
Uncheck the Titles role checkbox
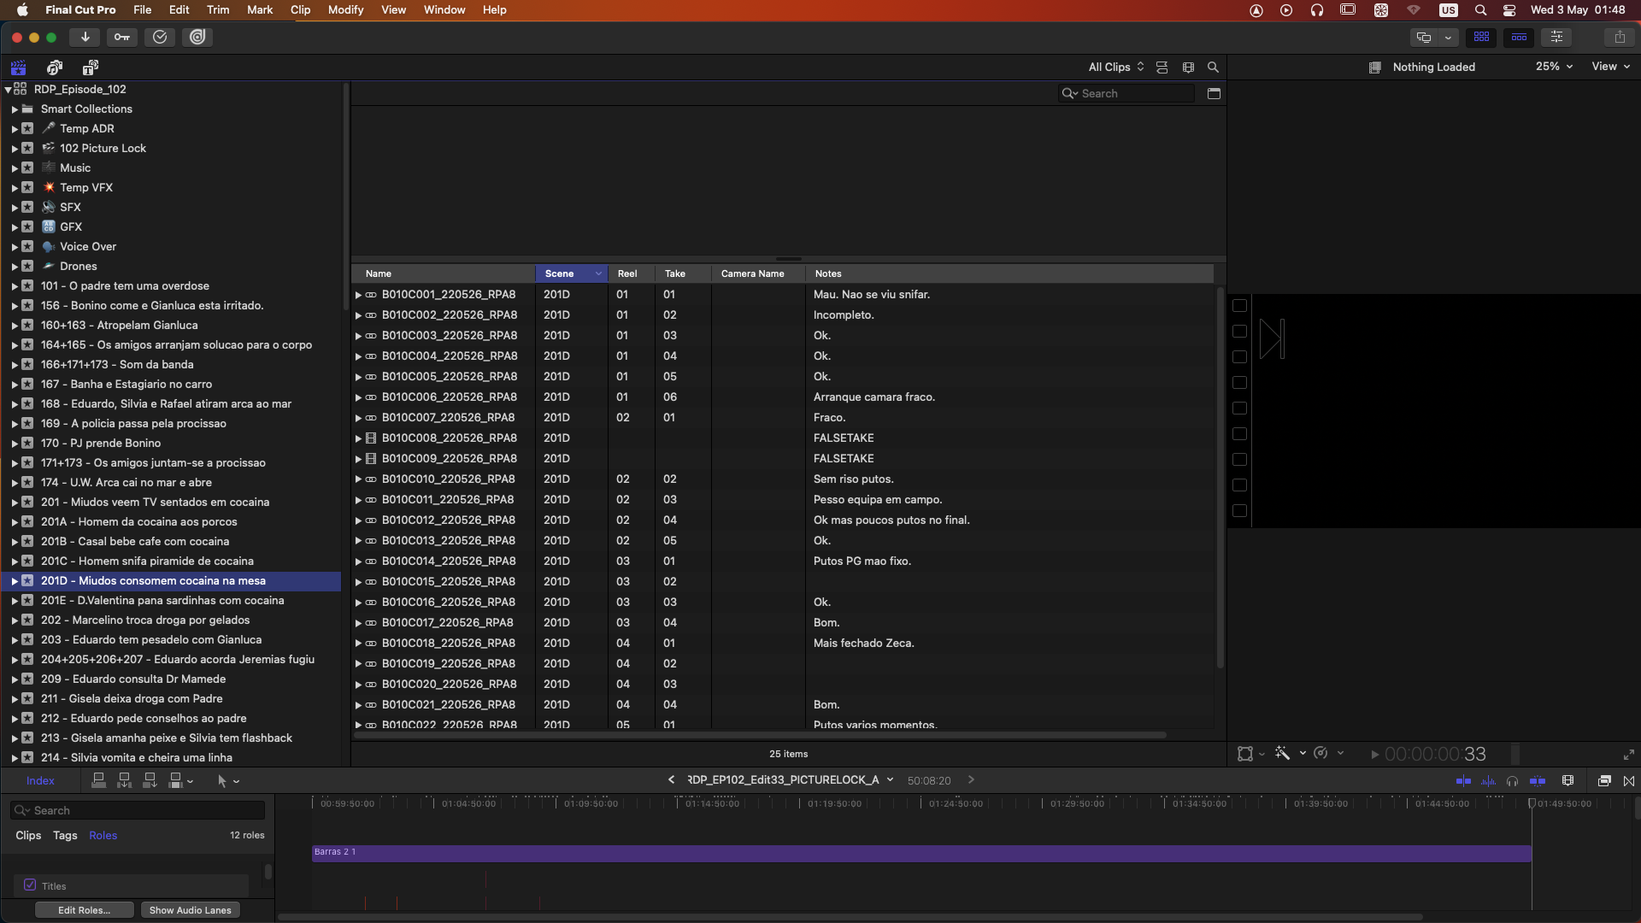pyautogui.click(x=30, y=885)
